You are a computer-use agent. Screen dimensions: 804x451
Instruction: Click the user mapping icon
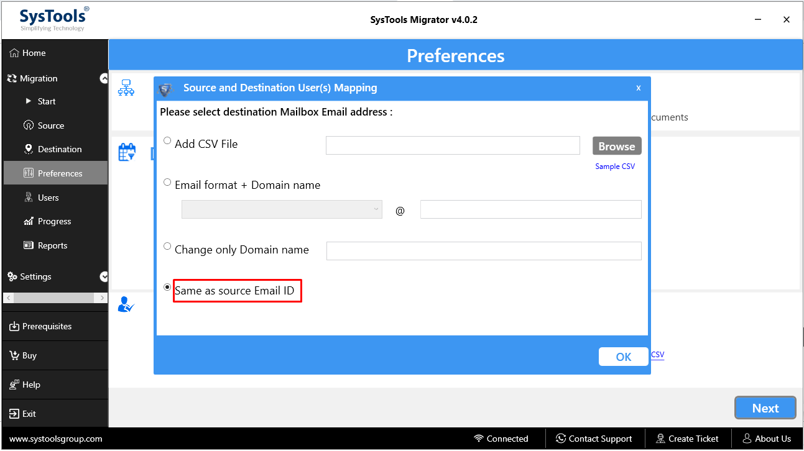[x=126, y=305]
